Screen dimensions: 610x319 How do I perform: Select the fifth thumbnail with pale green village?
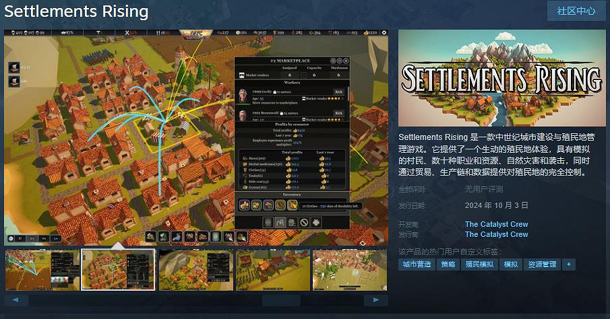[x=350, y=270]
